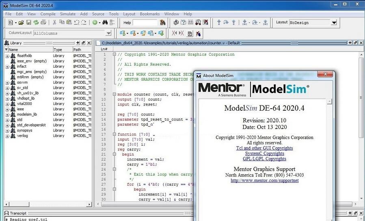This screenshot has width=365, height=221.
Task: Click the Compile icon in toolbar
Action: coord(176,22)
